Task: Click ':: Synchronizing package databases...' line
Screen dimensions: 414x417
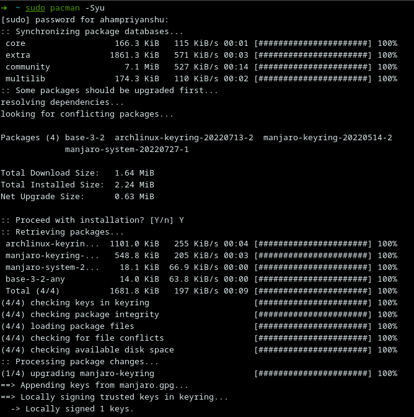Action: [x=92, y=32]
